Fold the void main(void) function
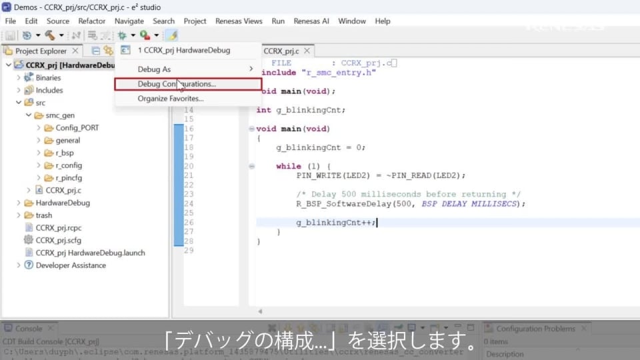 [x=252, y=129]
